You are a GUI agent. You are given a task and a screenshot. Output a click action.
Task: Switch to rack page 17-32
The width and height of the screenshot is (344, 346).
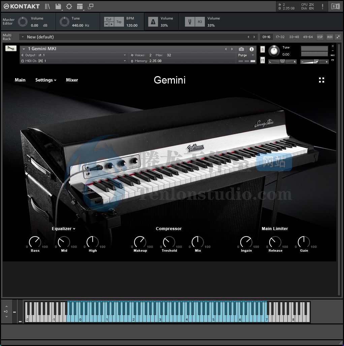(280, 37)
